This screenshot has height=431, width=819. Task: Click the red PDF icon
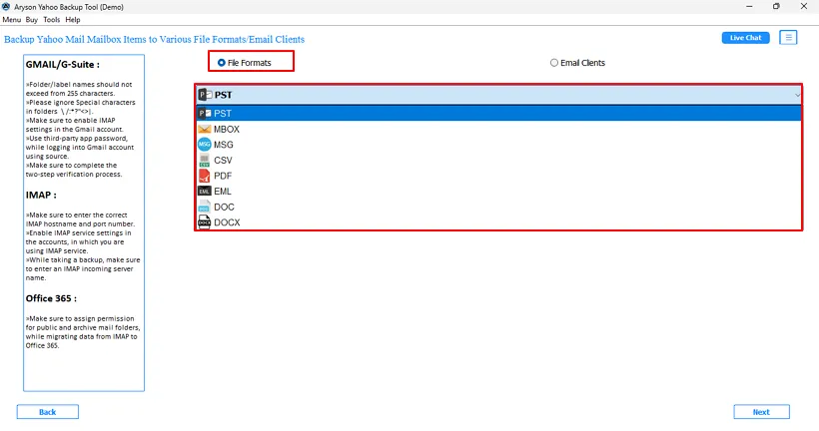pos(204,176)
